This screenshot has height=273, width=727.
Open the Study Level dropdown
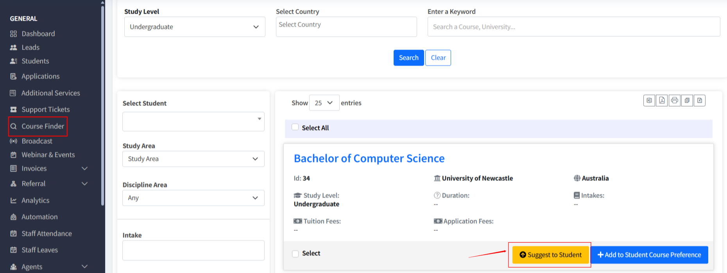click(195, 27)
